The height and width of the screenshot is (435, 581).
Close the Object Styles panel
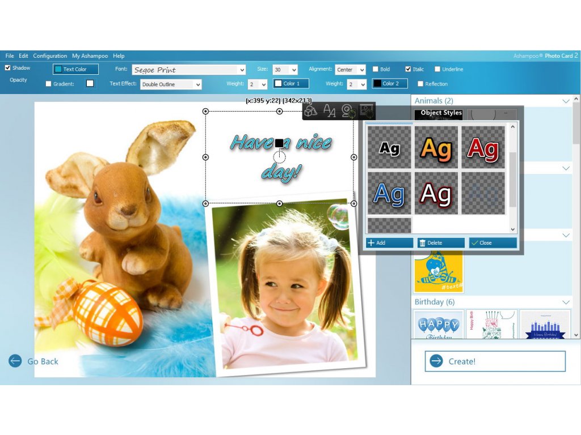tap(493, 242)
